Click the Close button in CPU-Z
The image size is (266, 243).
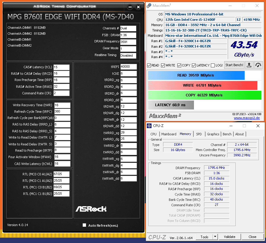pos(252,237)
